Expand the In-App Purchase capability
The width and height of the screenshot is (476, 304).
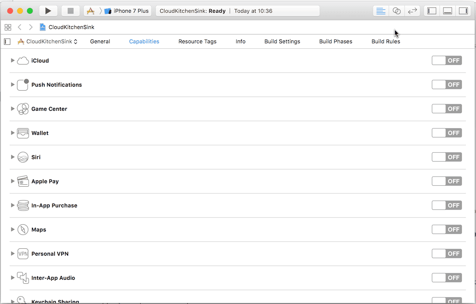pos(12,205)
